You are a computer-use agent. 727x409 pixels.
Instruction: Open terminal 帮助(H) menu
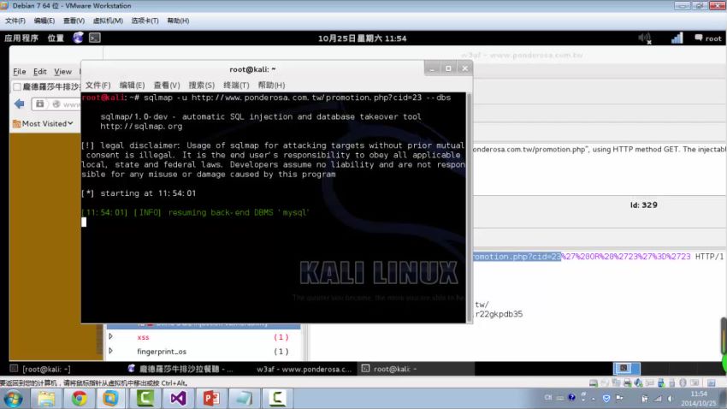pos(272,86)
